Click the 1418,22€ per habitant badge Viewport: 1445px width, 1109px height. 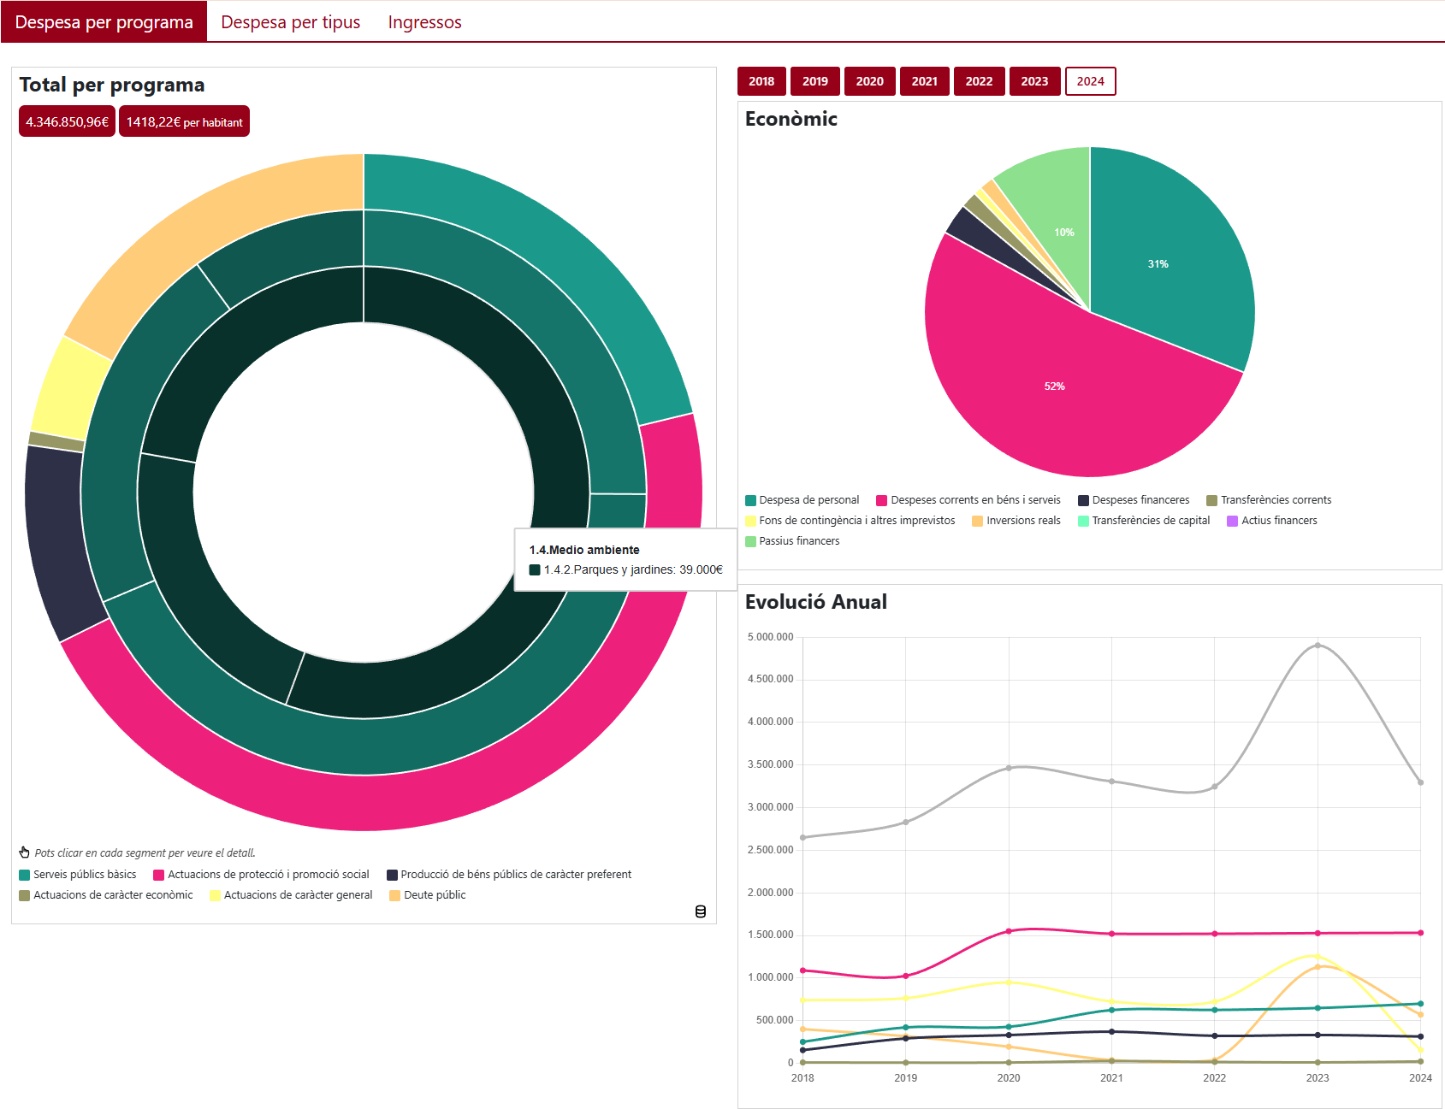click(x=184, y=121)
